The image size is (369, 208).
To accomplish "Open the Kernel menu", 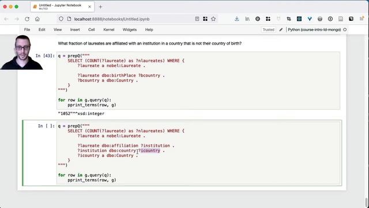I will tap(109, 29).
